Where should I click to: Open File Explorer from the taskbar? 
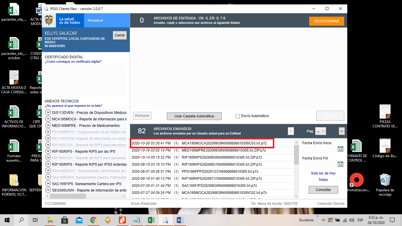pyautogui.click(x=50, y=220)
